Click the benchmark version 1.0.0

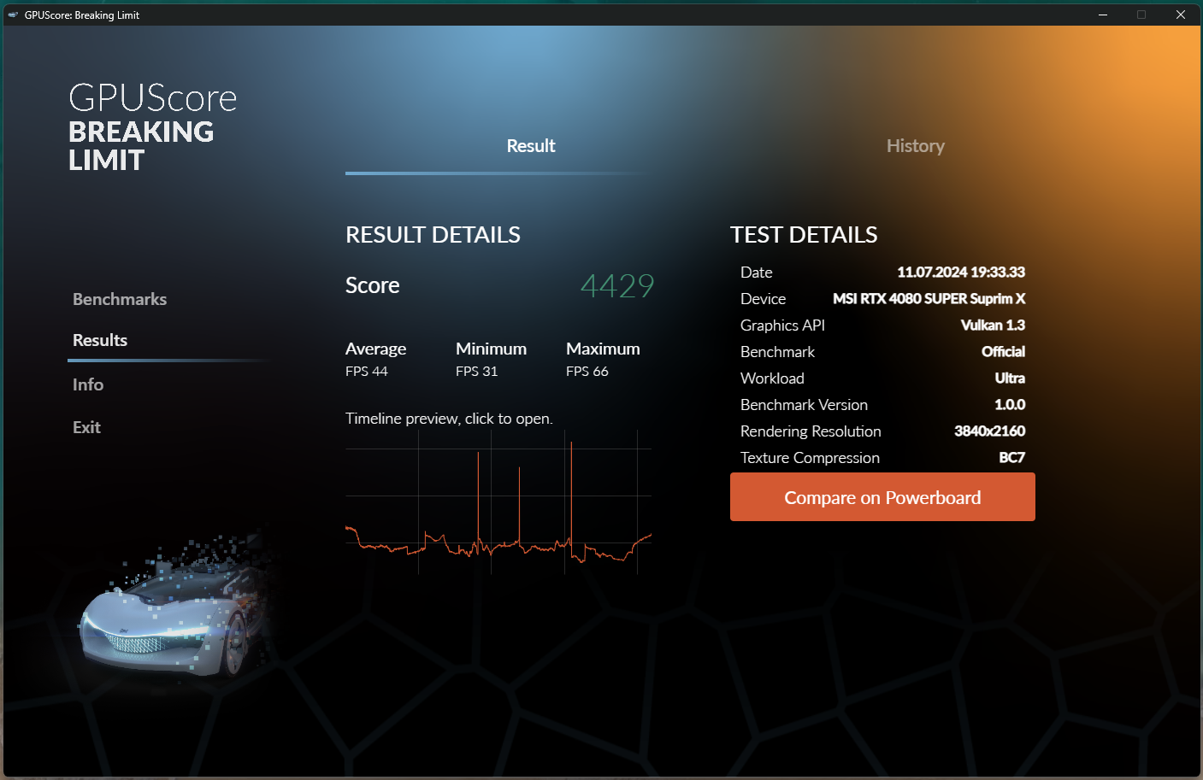pyautogui.click(x=1010, y=405)
